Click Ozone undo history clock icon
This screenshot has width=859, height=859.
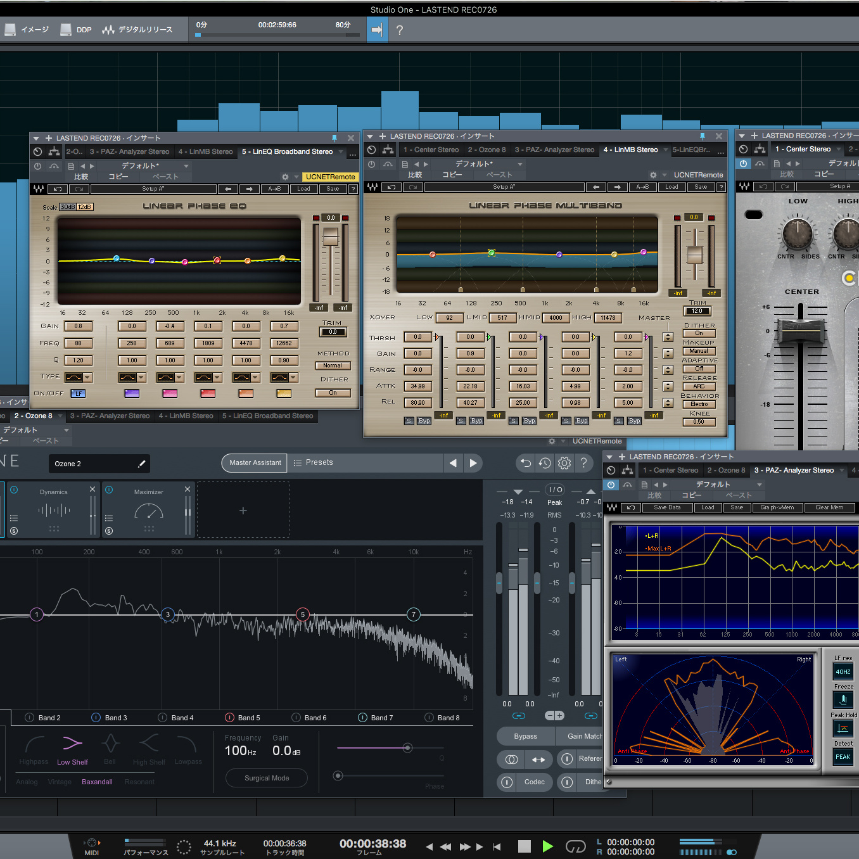coord(545,463)
